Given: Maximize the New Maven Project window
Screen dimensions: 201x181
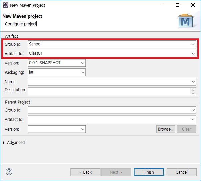Looking at the screenshot, I should (178, 5).
